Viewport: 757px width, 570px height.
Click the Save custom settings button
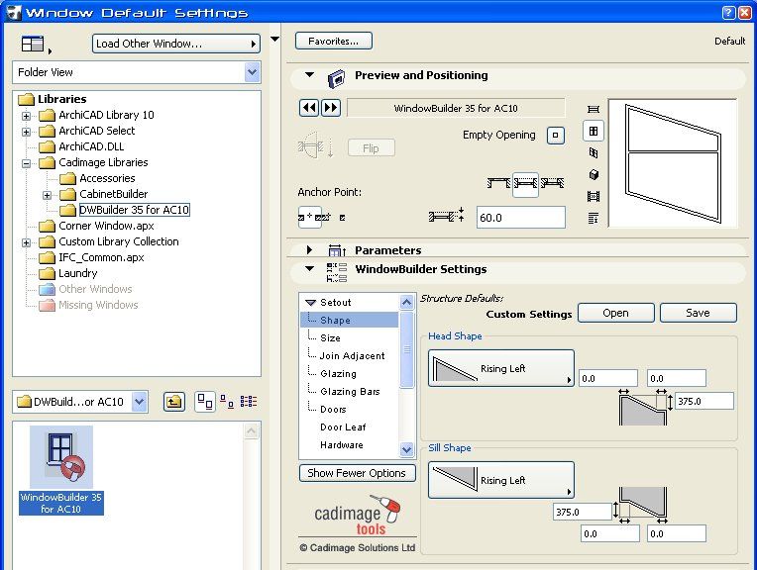[x=699, y=313]
